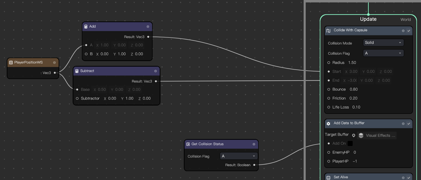Click the Subtractor Z value 0.00
Viewport: 421px width, 180px height.
(147, 98)
